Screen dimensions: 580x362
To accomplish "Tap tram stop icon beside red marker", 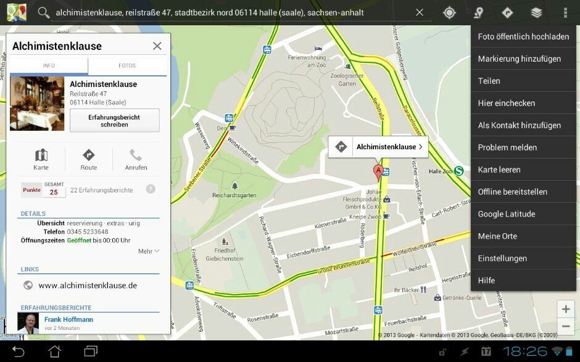I will coord(386,171).
